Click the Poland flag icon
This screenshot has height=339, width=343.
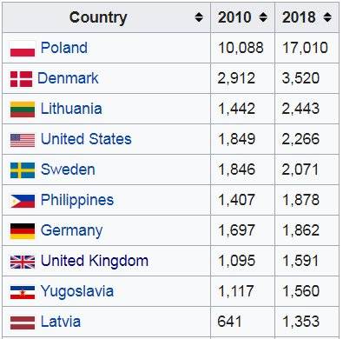(23, 49)
